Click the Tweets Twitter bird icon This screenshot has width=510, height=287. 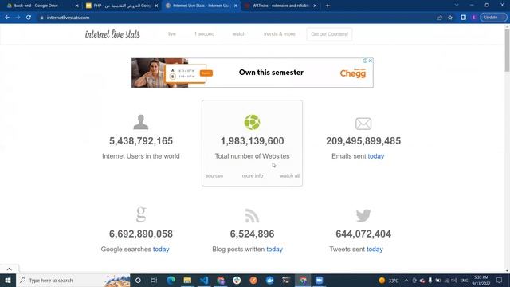[x=363, y=215]
